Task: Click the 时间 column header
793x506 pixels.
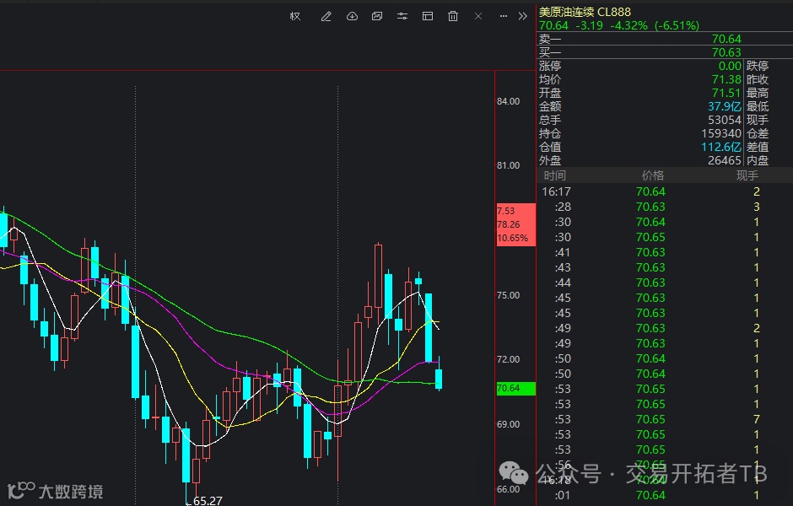Action: tap(555, 175)
